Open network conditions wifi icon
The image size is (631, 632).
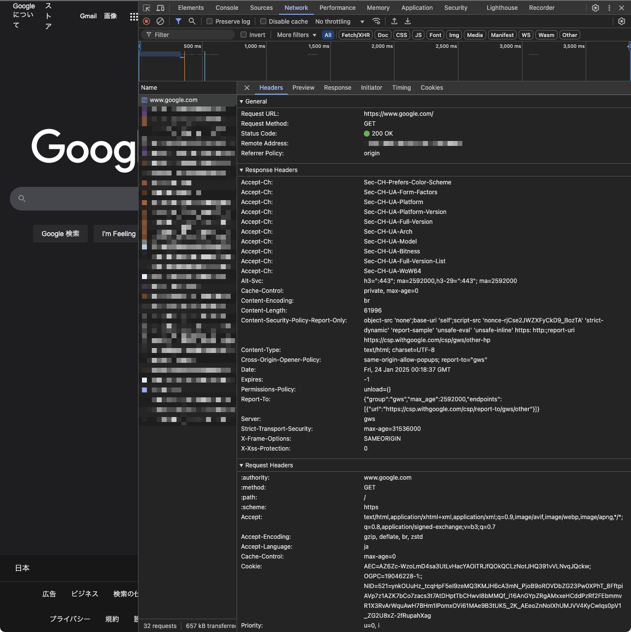376,21
